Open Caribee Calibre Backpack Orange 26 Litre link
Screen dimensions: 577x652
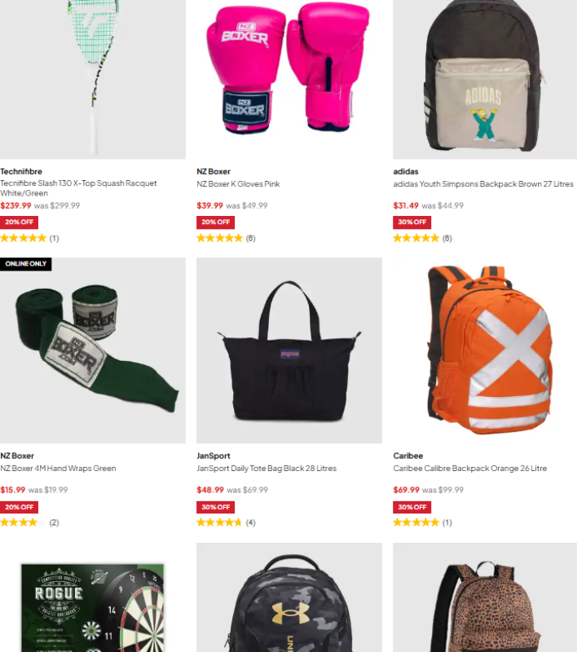pos(469,468)
